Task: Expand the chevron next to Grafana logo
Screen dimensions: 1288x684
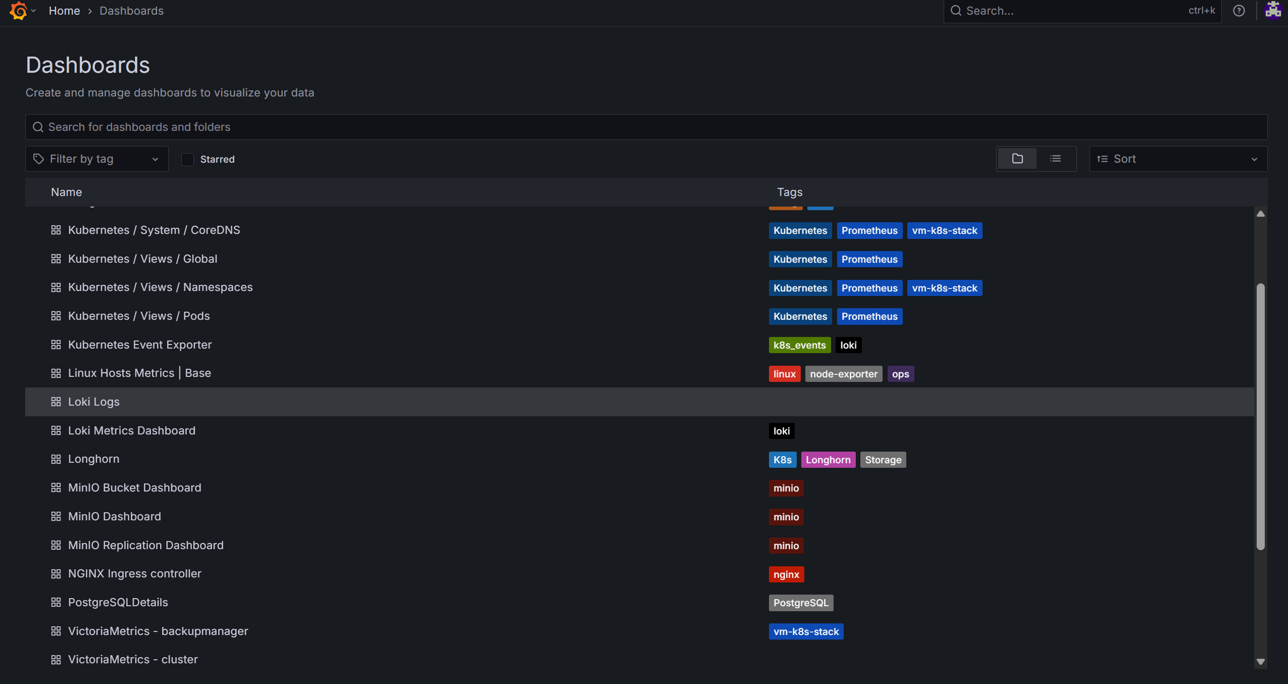Action: [33, 11]
